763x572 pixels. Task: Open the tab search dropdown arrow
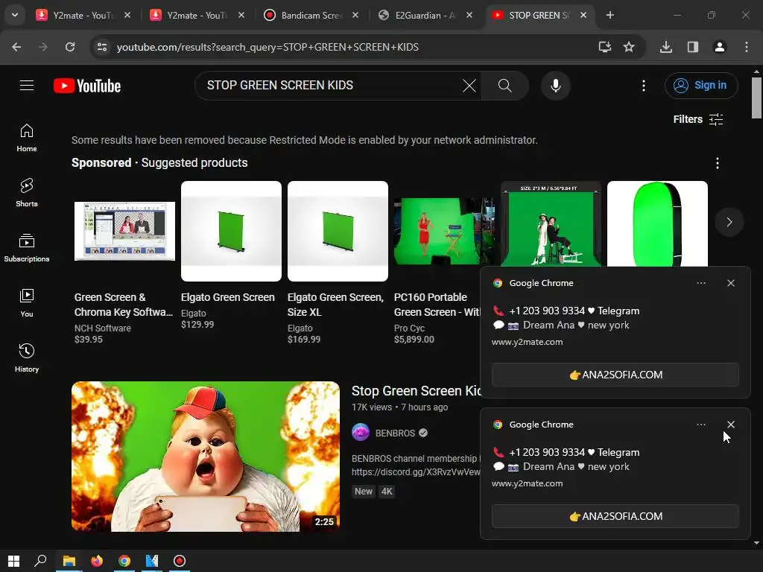[15, 15]
